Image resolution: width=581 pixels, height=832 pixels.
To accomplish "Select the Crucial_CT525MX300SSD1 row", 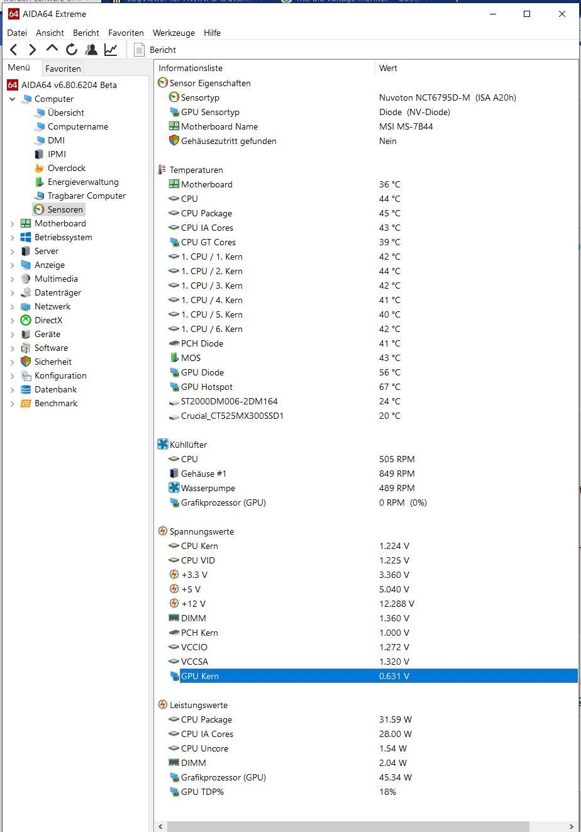I will (367, 416).
